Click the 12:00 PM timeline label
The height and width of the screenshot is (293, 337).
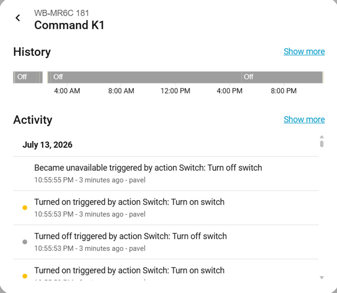tap(175, 91)
